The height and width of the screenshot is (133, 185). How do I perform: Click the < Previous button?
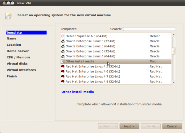[108, 126]
